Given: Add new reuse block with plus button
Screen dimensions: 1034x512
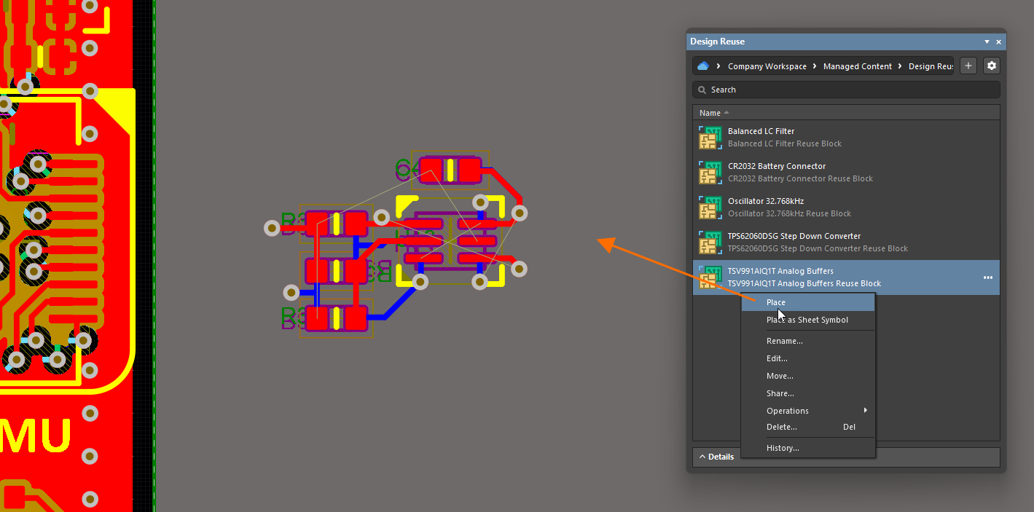Looking at the screenshot, I should tap(968, 66).
